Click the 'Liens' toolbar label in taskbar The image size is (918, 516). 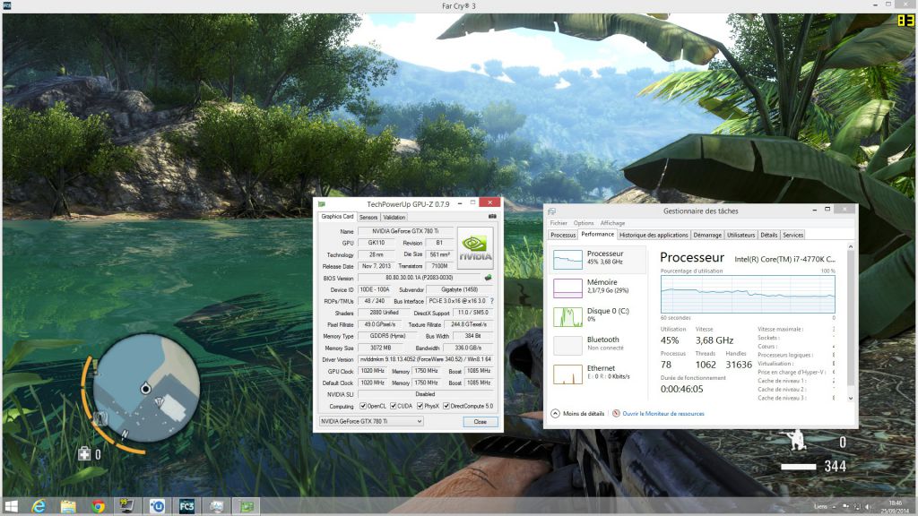coord(820,507)
